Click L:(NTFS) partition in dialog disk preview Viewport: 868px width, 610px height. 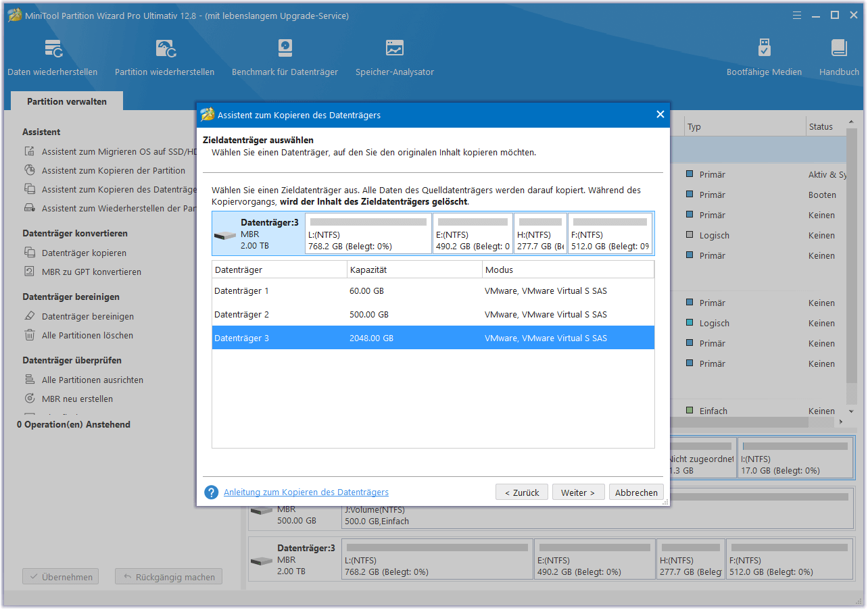coord(368,234)
